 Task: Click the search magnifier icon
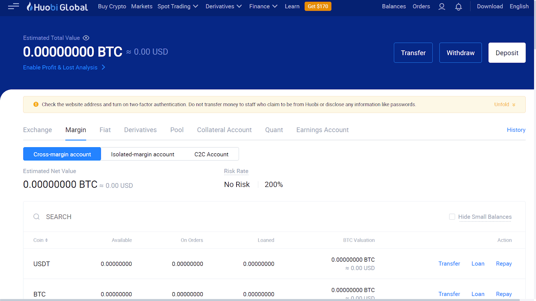37,217
